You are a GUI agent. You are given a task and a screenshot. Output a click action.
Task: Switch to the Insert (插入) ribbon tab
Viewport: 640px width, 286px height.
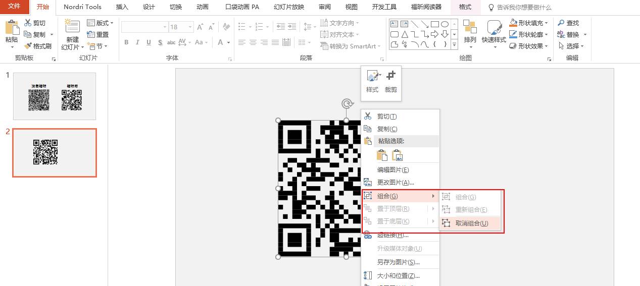click(x=122, y=7)
